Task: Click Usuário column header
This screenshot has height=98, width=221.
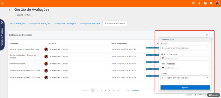Action: [53, 44]
